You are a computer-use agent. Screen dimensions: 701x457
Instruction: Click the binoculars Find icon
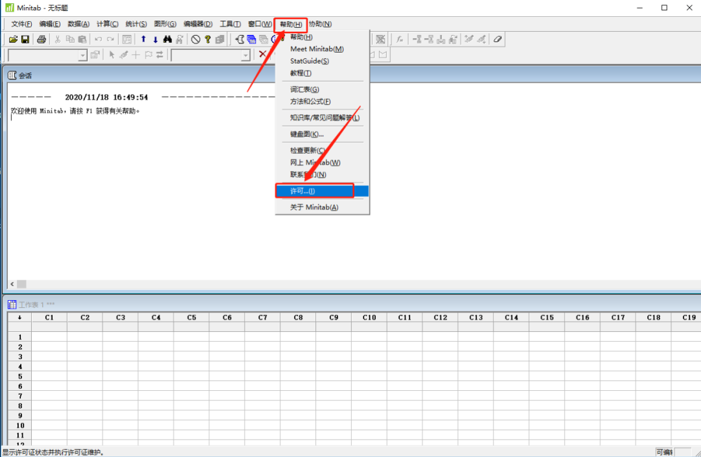167,40
